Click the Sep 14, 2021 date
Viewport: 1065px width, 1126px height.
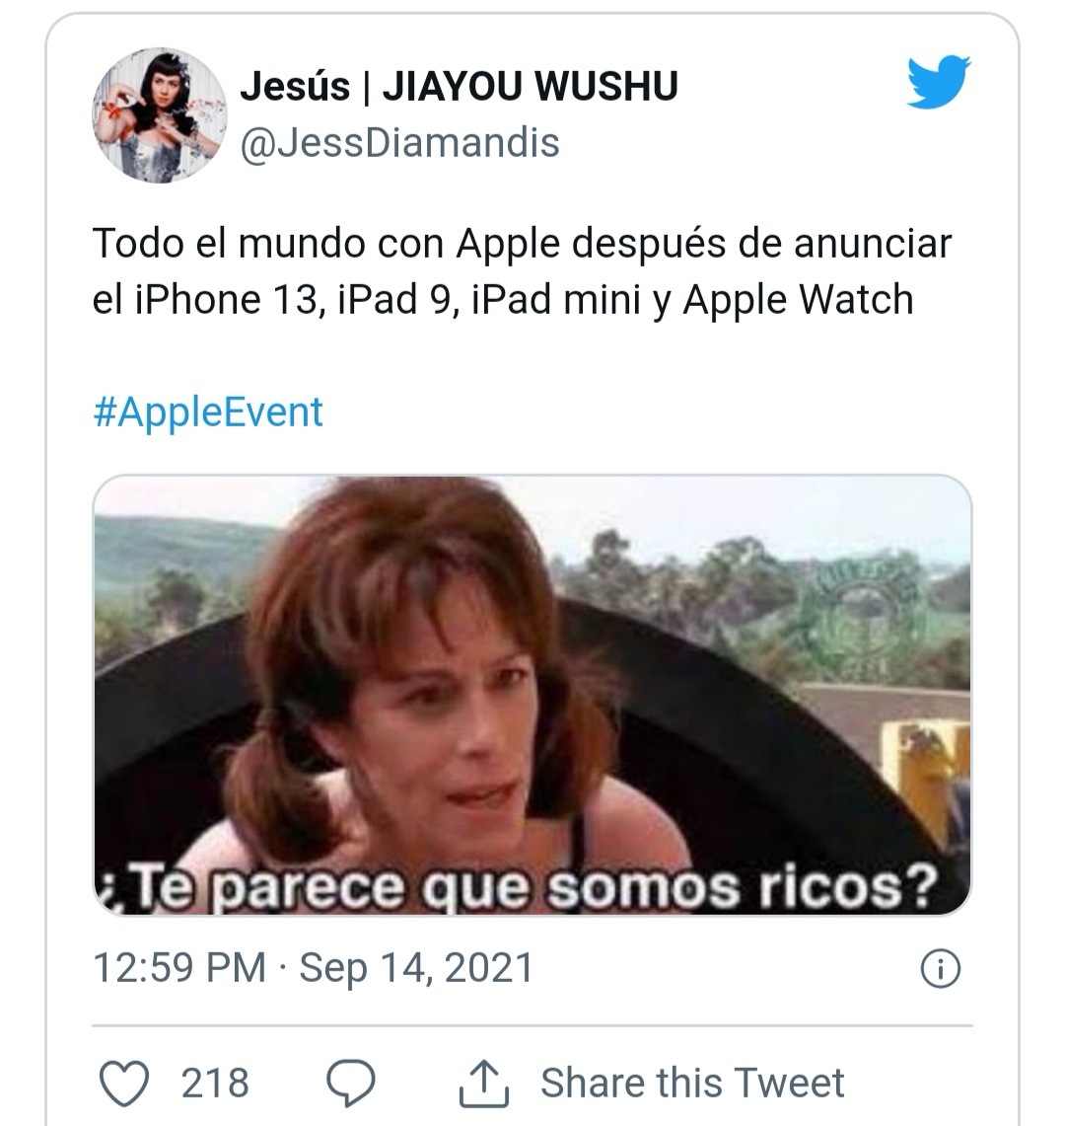tap(416, 967)
